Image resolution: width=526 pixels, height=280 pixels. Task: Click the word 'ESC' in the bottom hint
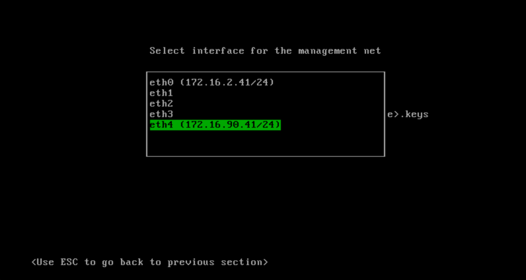[69, 262]
